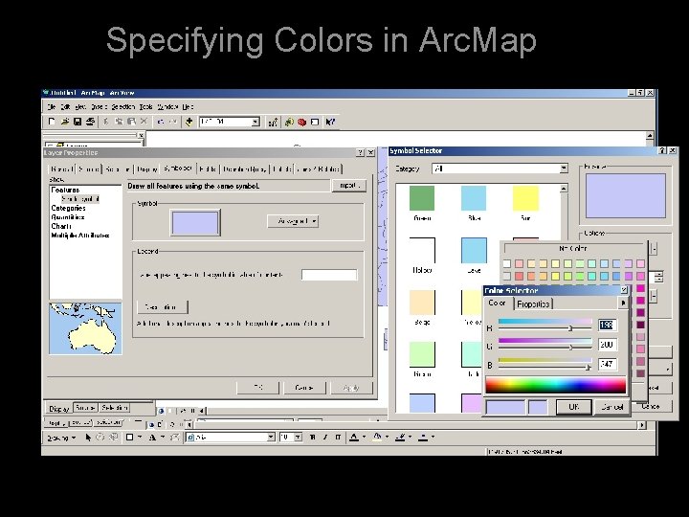Screen dimensions: 689x517
Task: Click the Delete X toolbar icon
Action: tap(144, 122)
